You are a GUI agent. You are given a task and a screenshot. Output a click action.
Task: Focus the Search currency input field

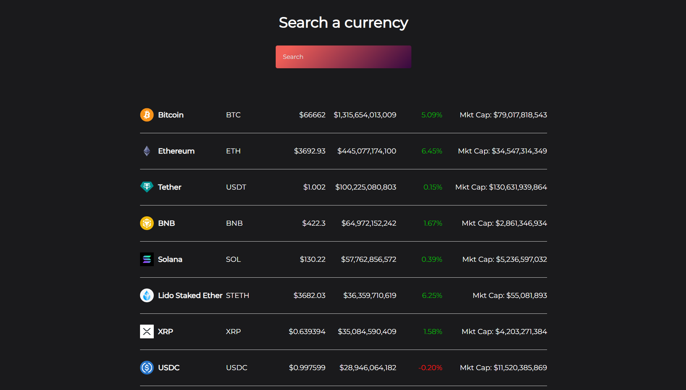(x=343, y=57)
